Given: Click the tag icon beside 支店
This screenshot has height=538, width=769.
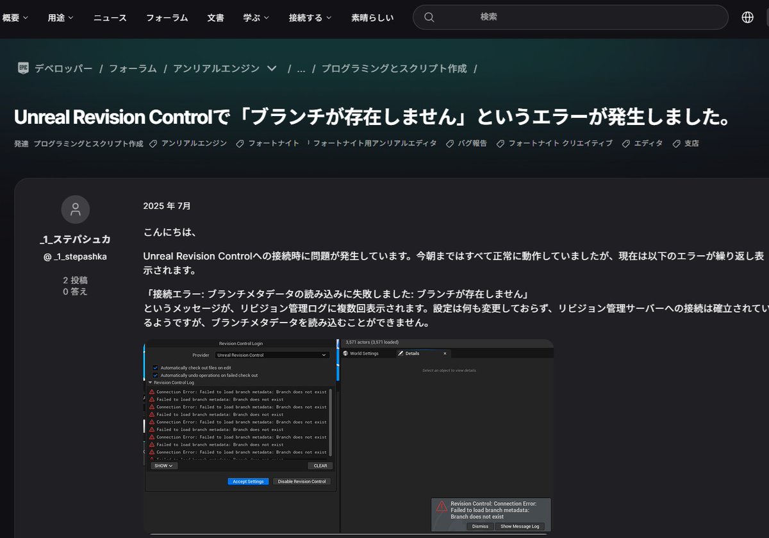Looking at the screenshot, I should coord(676,144).
